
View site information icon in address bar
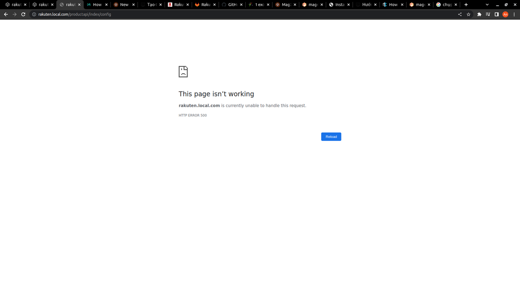tap(34, 14)
